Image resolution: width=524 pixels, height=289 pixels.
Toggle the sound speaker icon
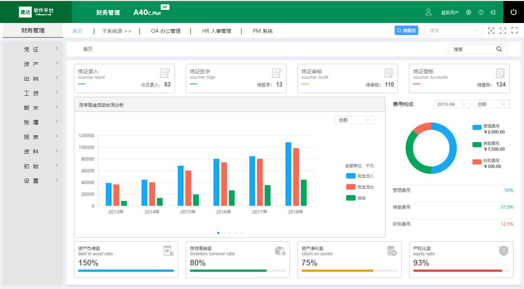pos(493,12)
